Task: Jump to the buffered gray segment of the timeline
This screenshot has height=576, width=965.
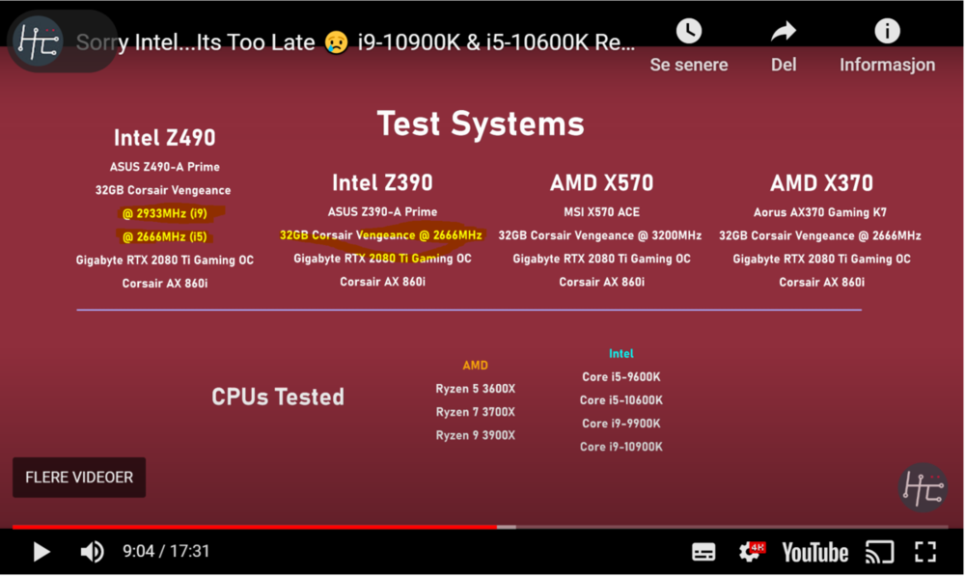Action: click(x=507, y=527)
